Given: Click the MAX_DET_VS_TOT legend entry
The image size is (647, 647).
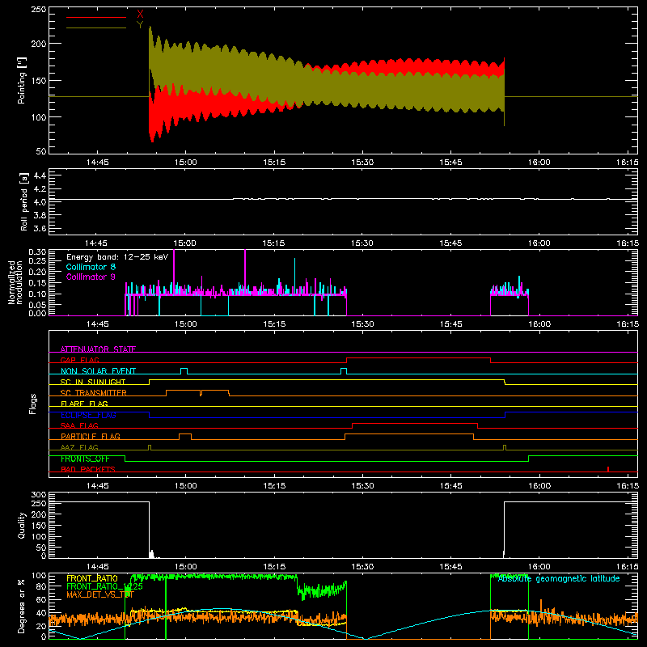Looking at the screenshot, I should (x=100, y=594).
